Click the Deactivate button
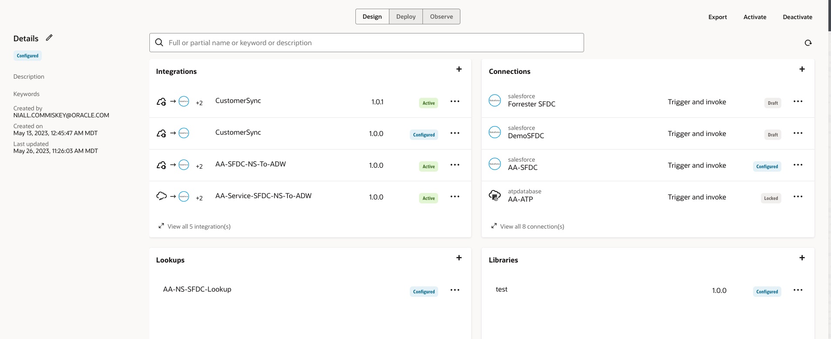 (x=797, y=17)
